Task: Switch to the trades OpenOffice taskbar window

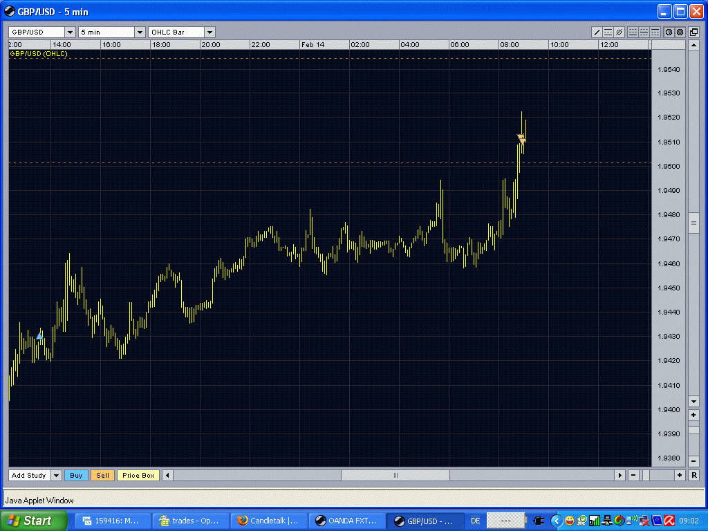Action: point(191,521)
